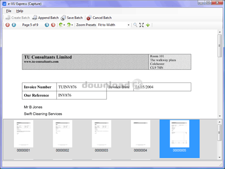Screen dimensions: 225x169
Task: Rotate page left green arrow icon
Action: [61, 25]
